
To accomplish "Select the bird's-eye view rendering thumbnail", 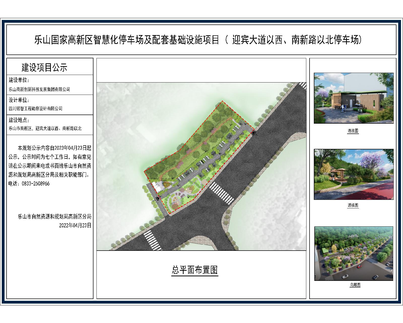I will [x=353, y=253].
